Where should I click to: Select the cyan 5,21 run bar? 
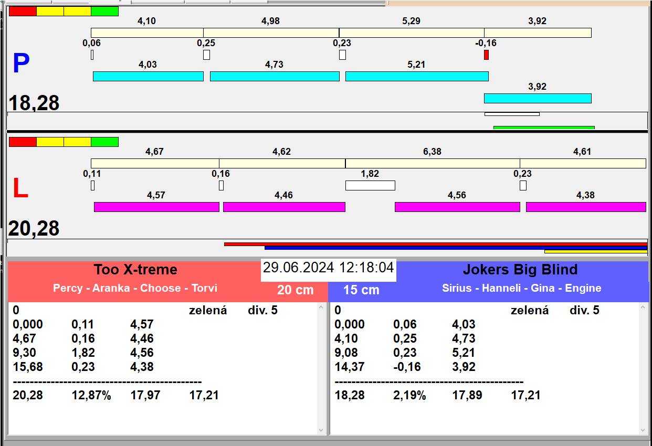pos(417,76)
